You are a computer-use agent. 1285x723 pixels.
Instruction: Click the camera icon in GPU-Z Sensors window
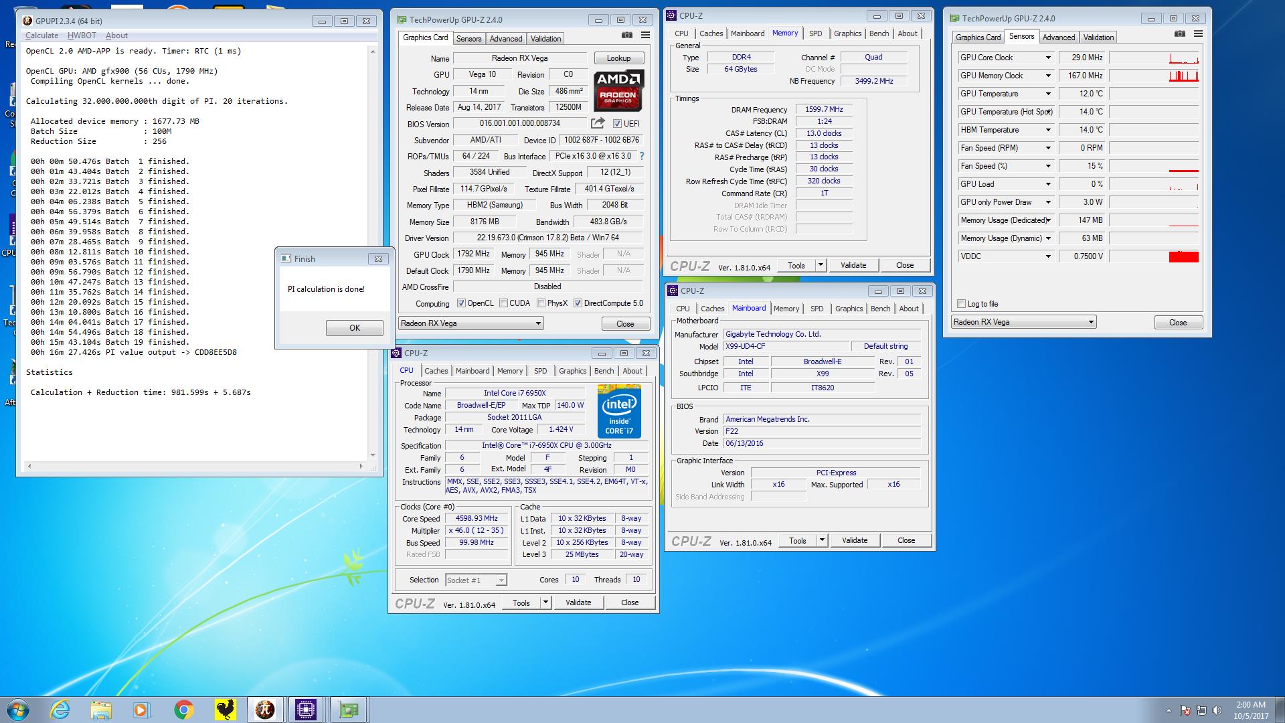(x=1180, y=34)
